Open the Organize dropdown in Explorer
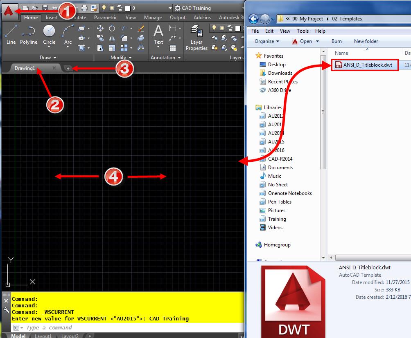The width and height of the screenshot is (411, 338). (266, 41)
